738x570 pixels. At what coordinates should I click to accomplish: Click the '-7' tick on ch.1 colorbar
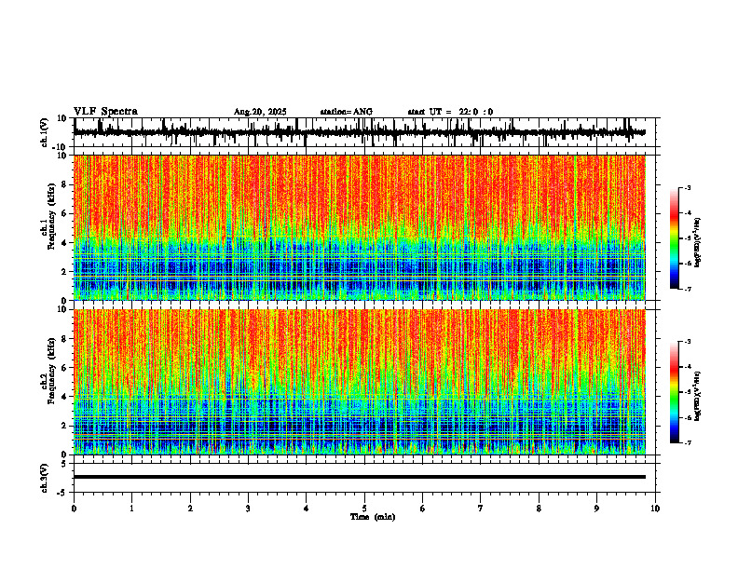[x=688, y=289]
